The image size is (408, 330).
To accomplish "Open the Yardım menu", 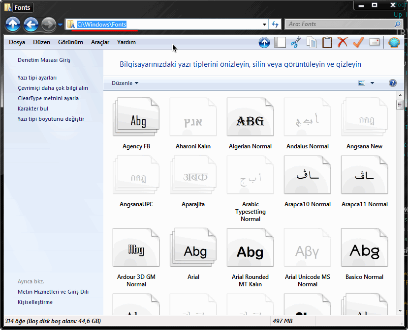I will [x=126, y=42].
